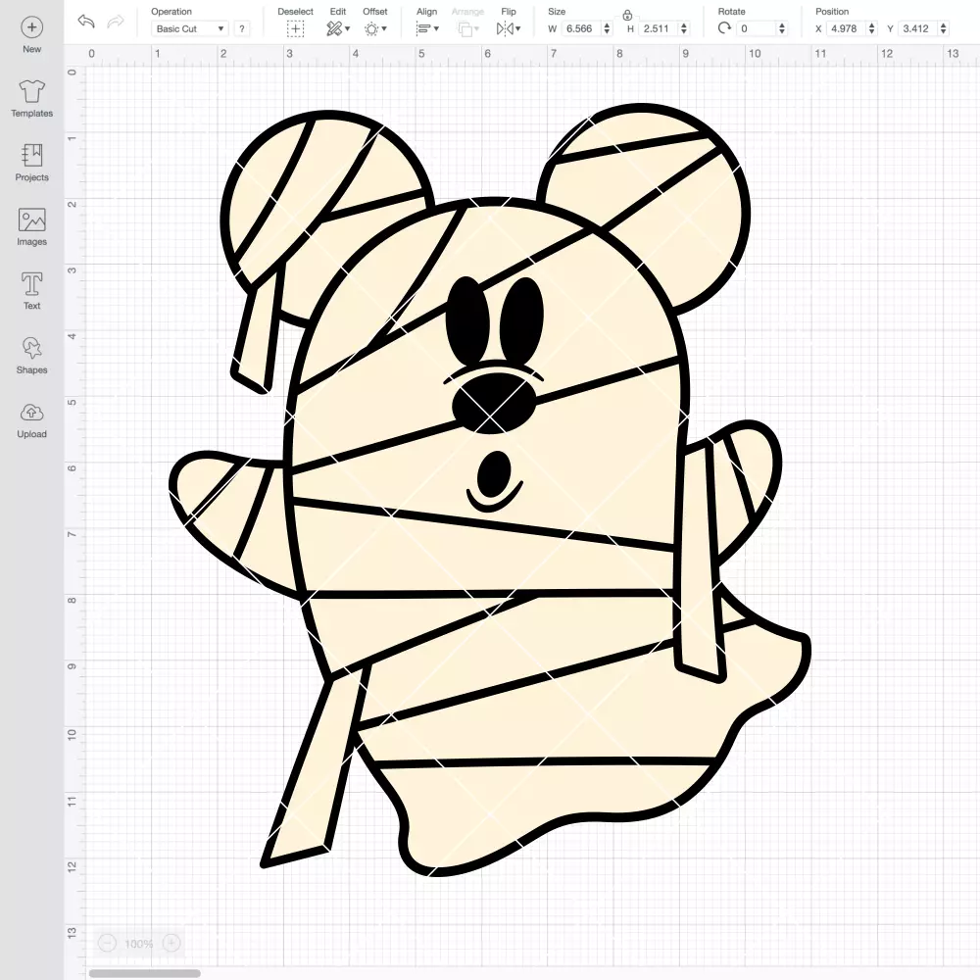This screenshot has height=980, width=980.
Task: Toggle the size aspect ratio lock
Action: pos(627,15)
